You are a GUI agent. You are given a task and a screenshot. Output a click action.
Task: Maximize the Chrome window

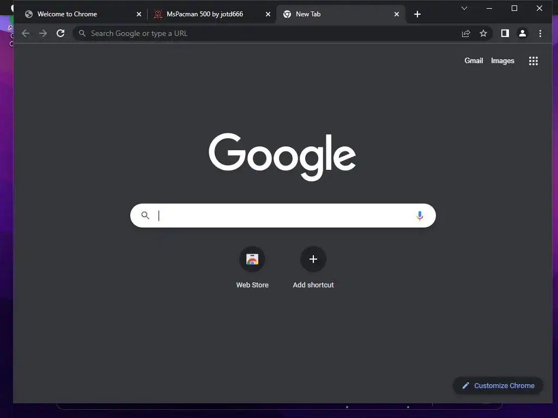point(514,8)
